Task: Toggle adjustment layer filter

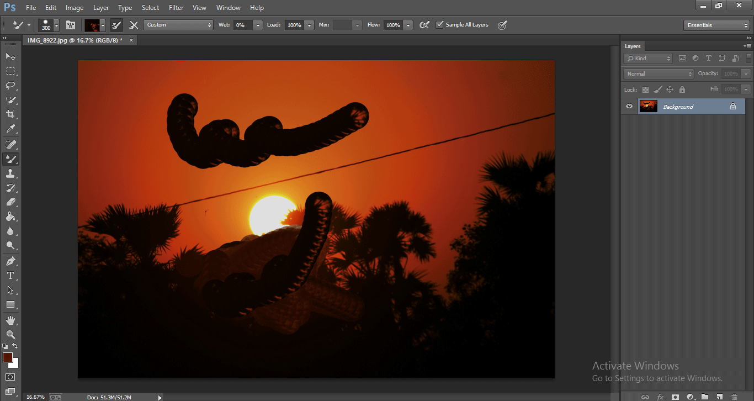Action: point(695,59)
